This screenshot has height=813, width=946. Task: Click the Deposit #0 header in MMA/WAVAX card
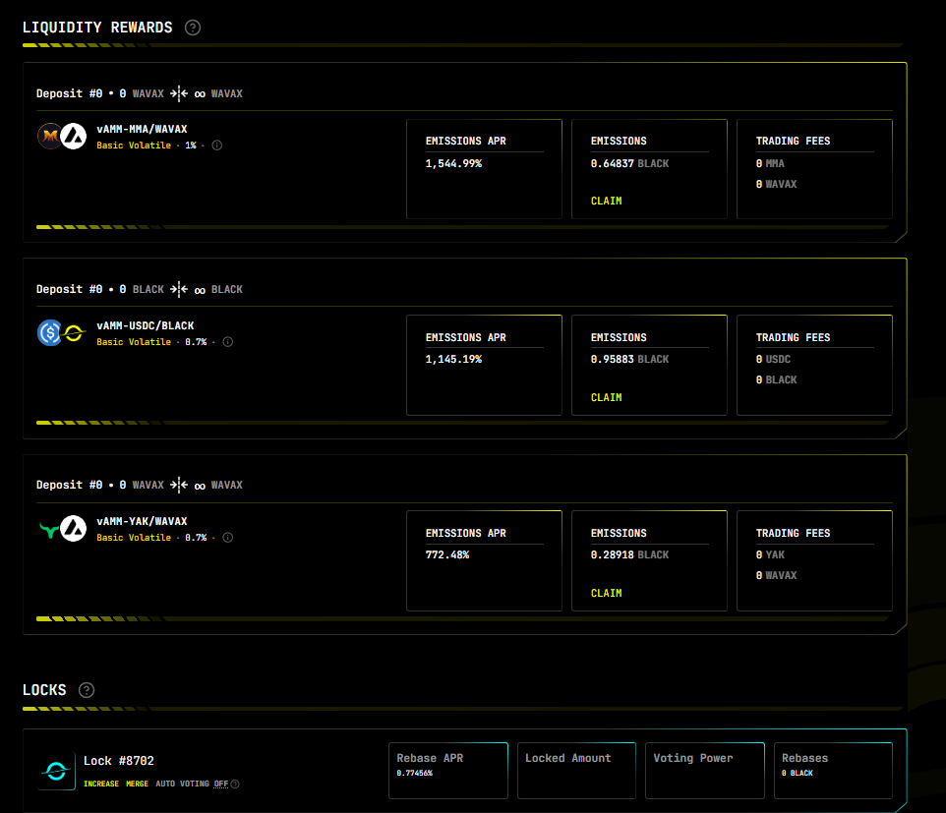[70, 93]
